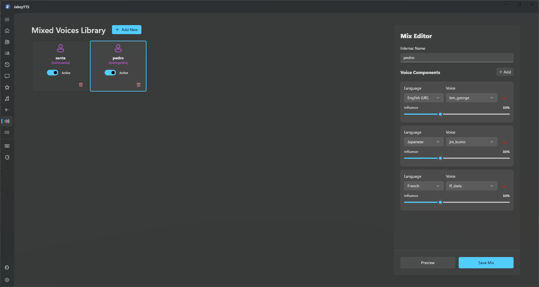Toggle the santa voice Active switch

point(53,73)
